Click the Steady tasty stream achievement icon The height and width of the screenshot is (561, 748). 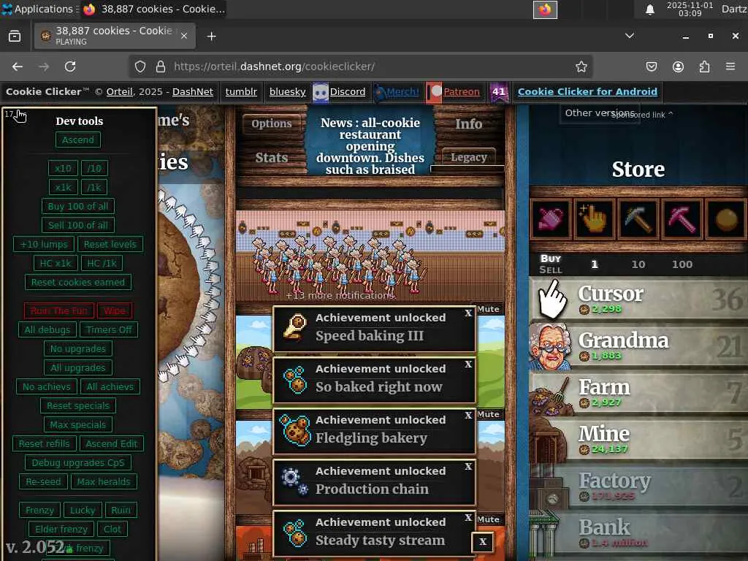point(295,532)
